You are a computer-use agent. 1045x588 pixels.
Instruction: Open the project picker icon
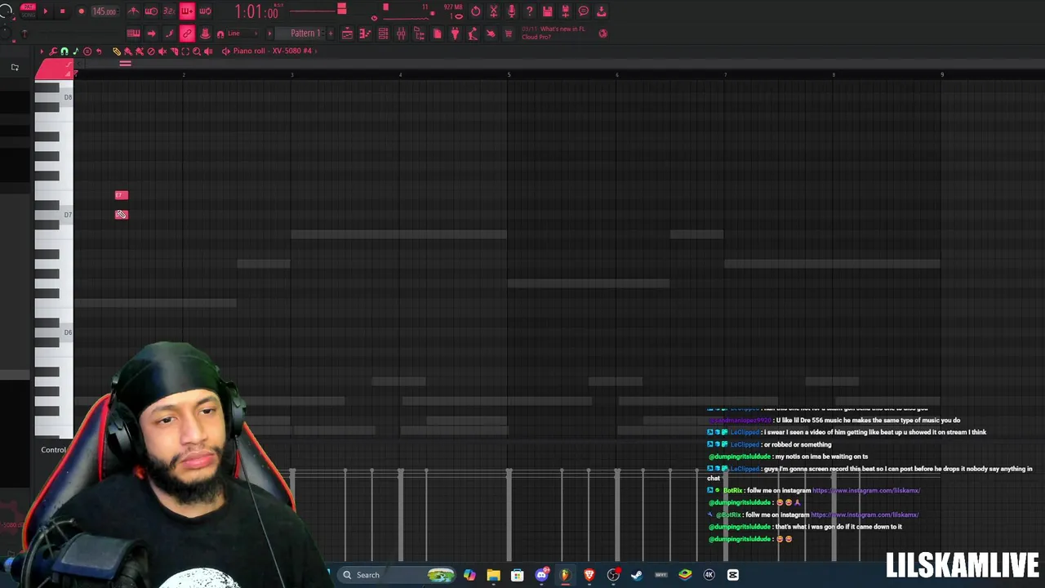click(437, 33)
